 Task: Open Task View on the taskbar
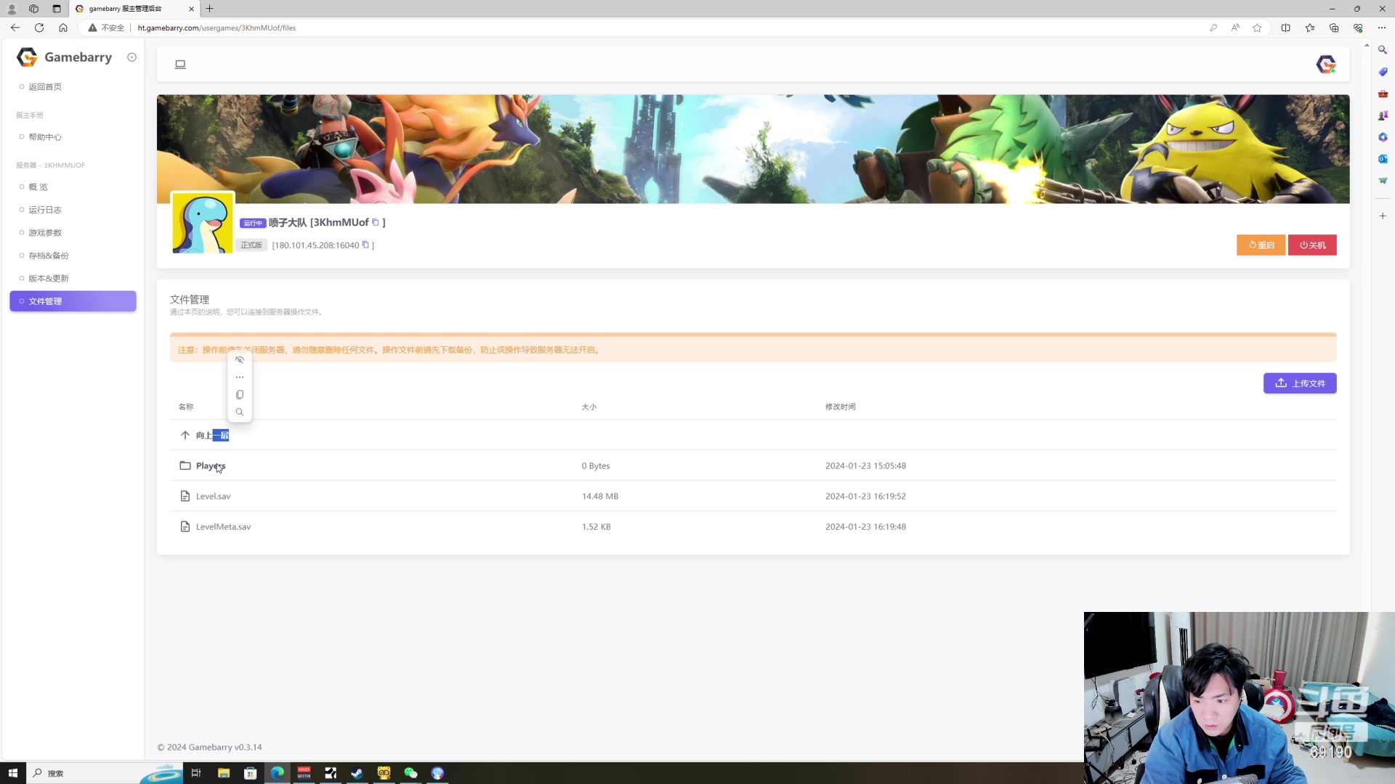(x=195, y=773)
